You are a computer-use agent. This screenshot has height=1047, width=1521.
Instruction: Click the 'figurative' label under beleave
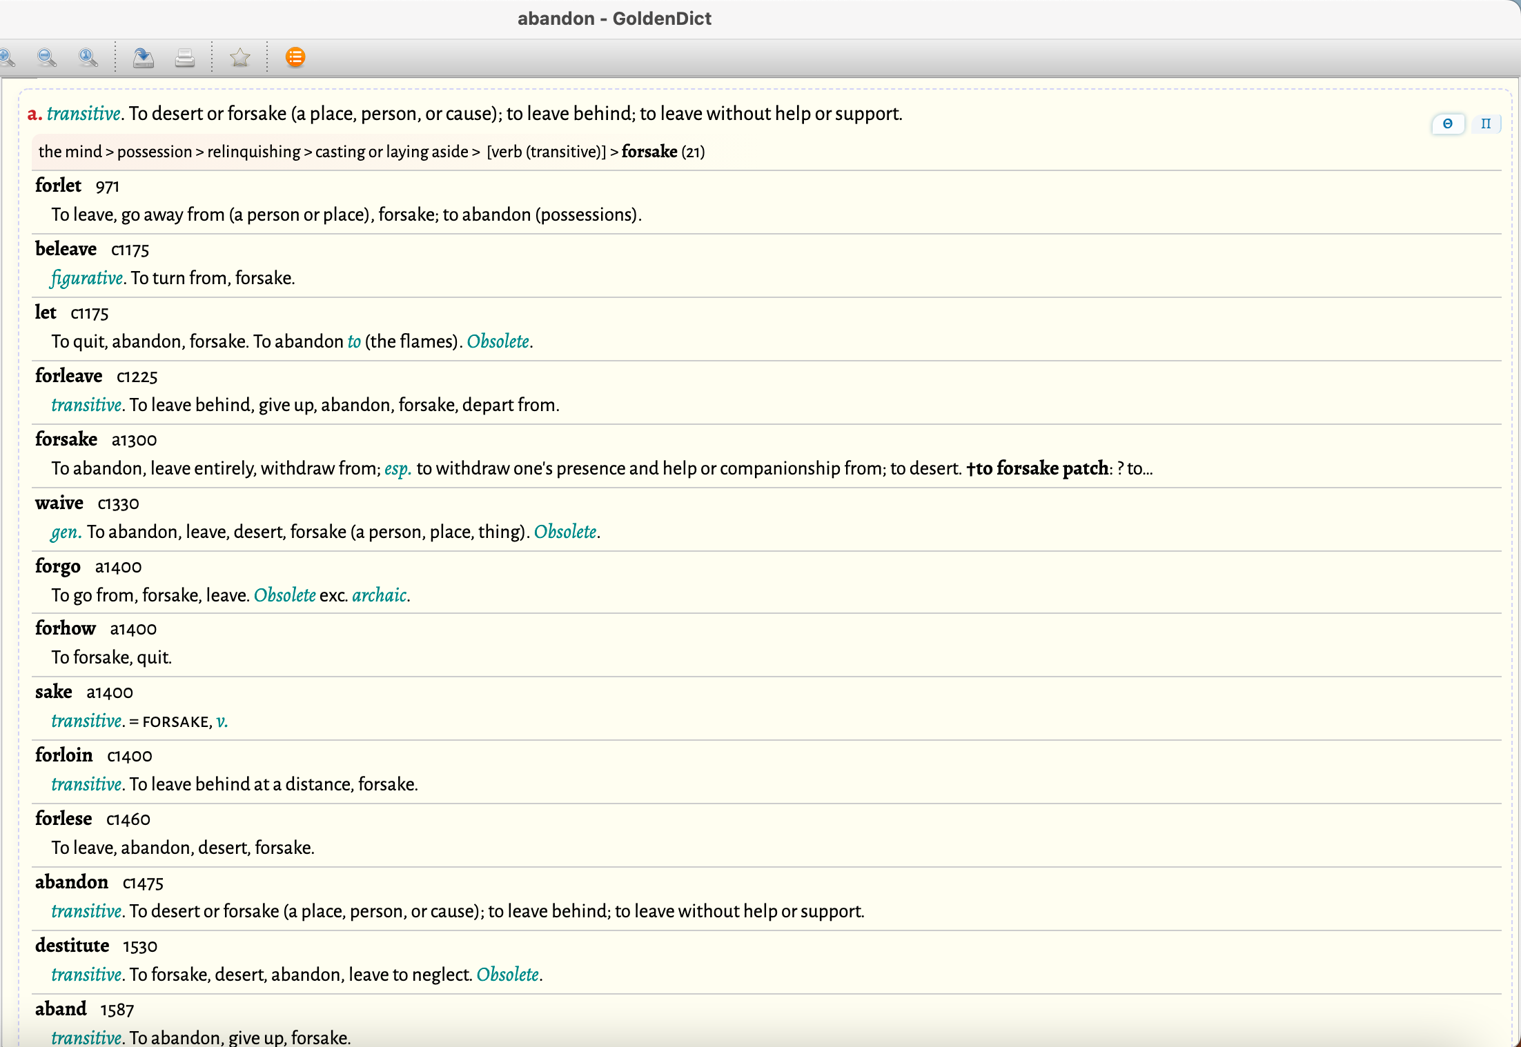pyautogui.click(x=87, y=278)
